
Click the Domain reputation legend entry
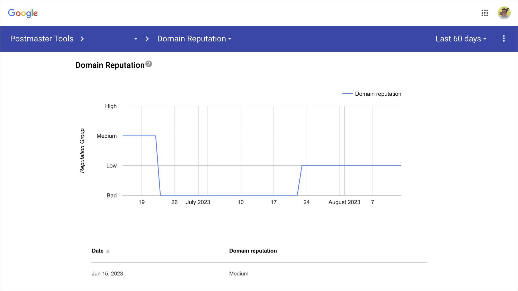pos(371,94)
